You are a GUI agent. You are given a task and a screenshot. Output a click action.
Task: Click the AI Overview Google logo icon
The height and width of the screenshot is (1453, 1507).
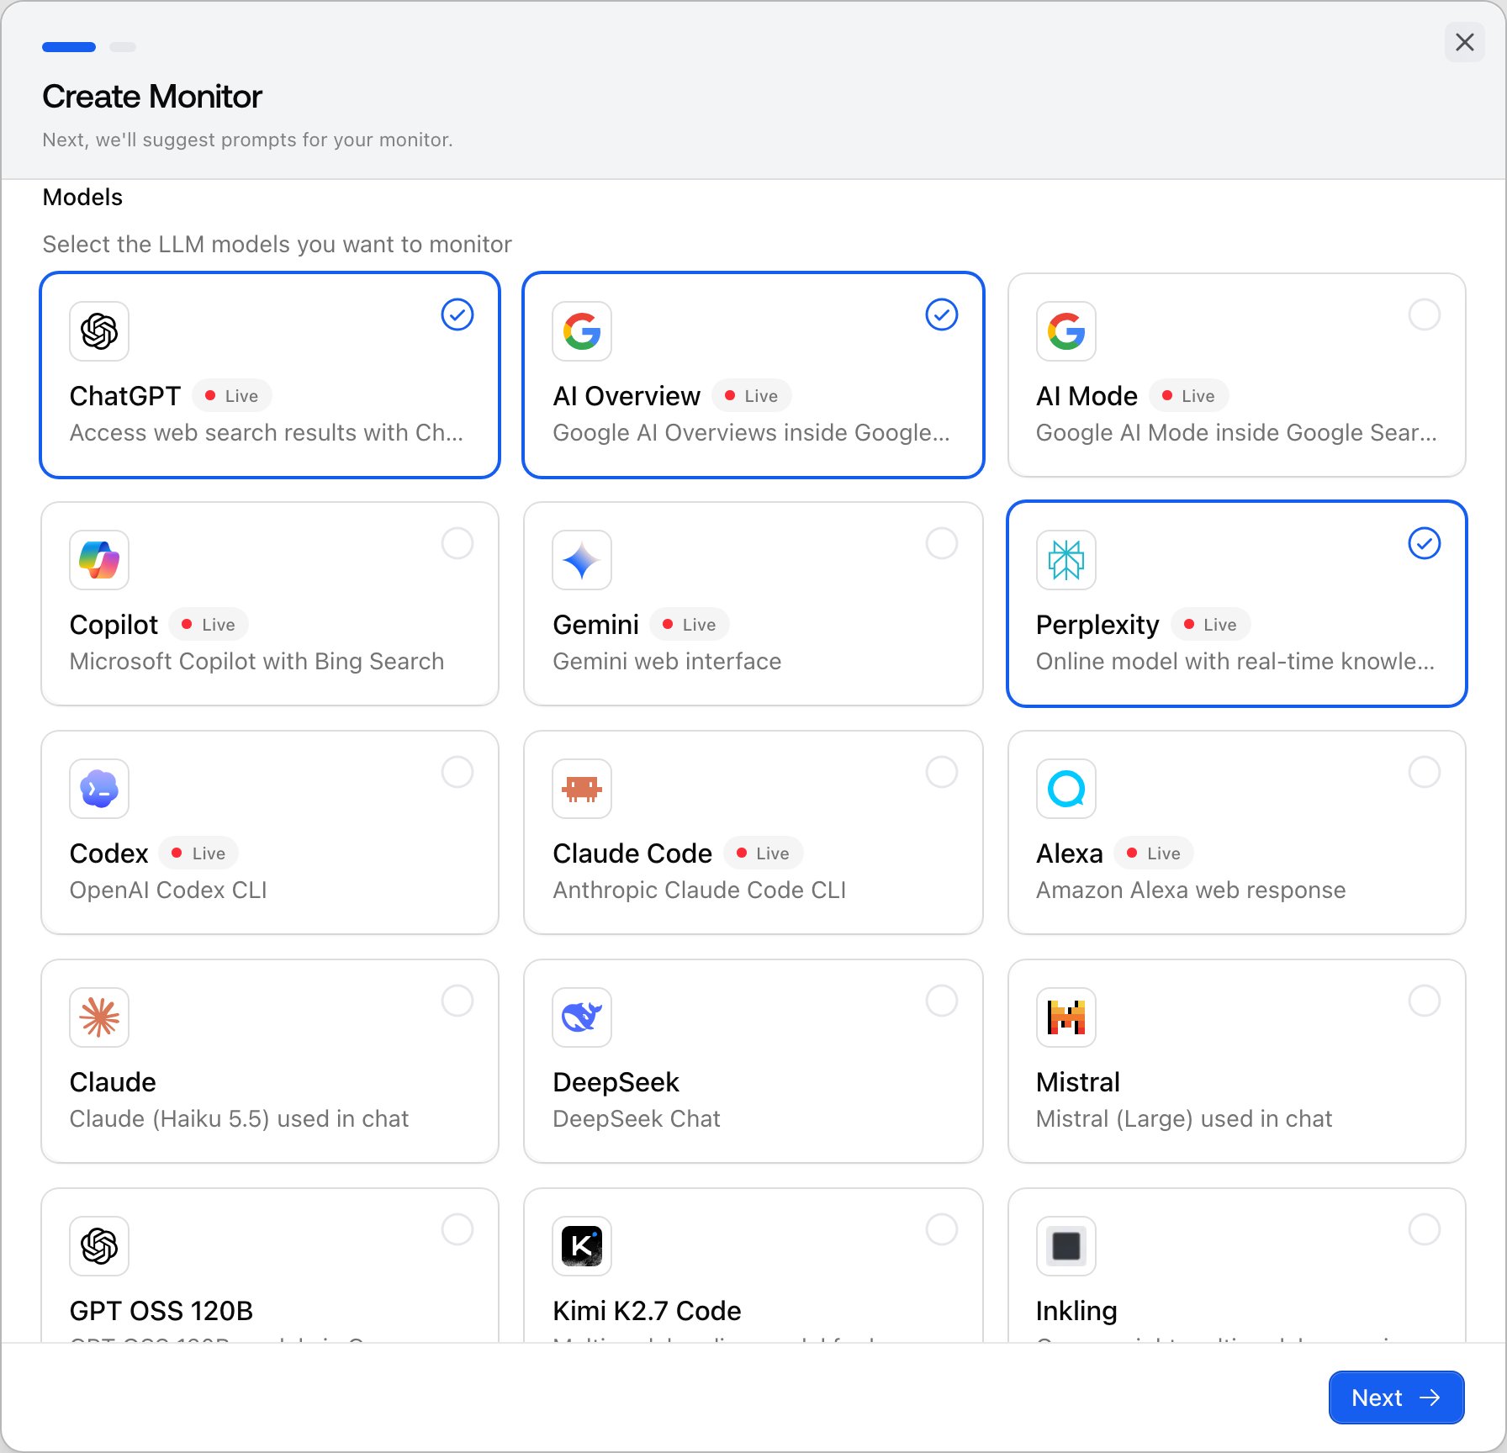(x=582, y=331)
